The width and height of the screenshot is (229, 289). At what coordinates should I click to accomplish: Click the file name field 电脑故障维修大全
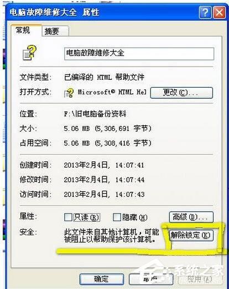[x=139, y=54]
